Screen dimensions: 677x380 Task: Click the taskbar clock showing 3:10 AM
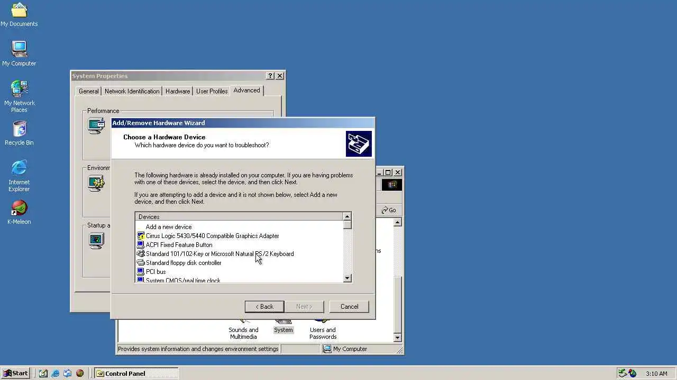(x=656, y=374)
